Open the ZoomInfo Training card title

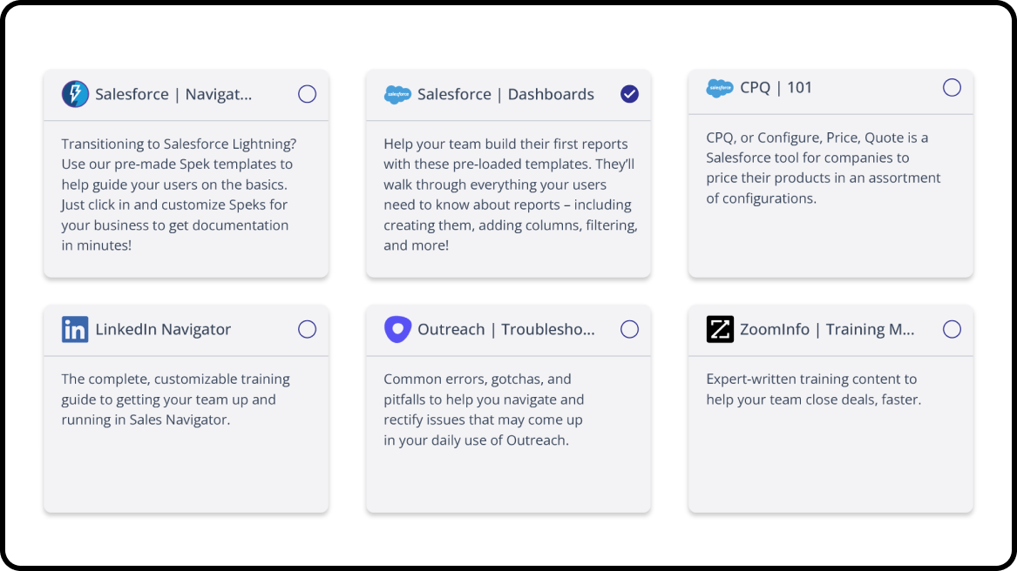click(x=827, y=329)
